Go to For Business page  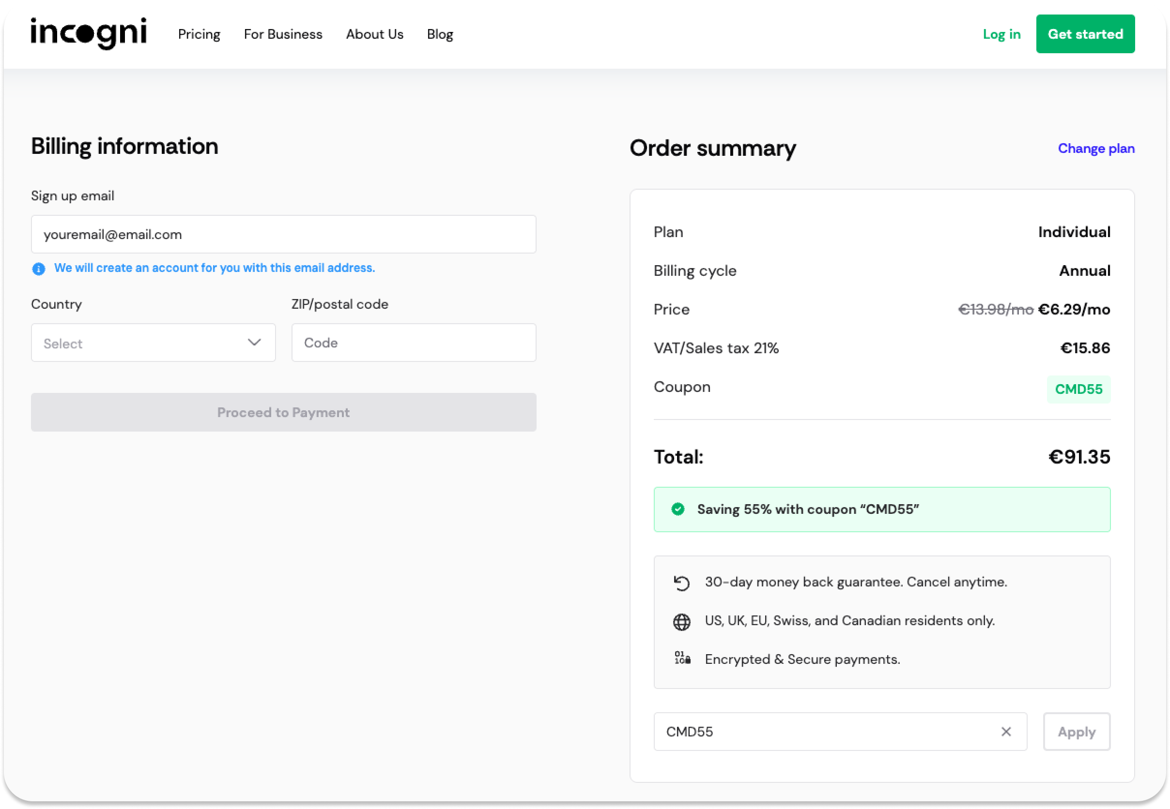pos(283,34)
